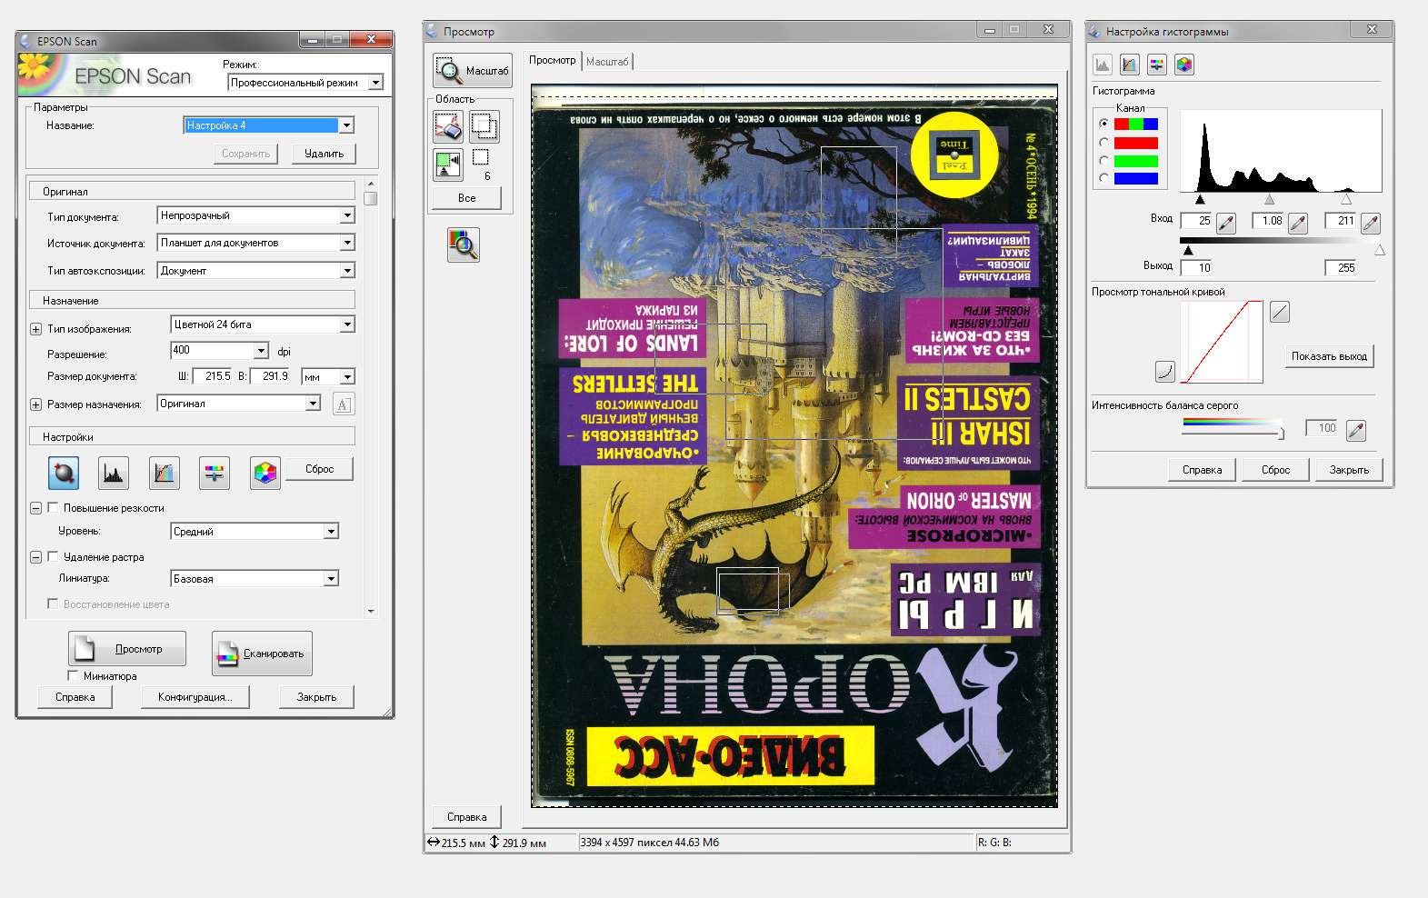1428x898 pixels.
Task: Click the Удалить button
Action: (x=324, y=154)
